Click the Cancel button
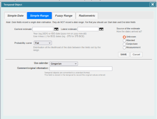The height and width of the screenshot is (119, 157). coord(136,54)
